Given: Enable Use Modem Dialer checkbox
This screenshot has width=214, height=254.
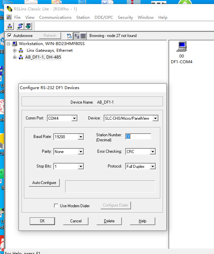Looking at the screenshot, I should tap(56, 206).
